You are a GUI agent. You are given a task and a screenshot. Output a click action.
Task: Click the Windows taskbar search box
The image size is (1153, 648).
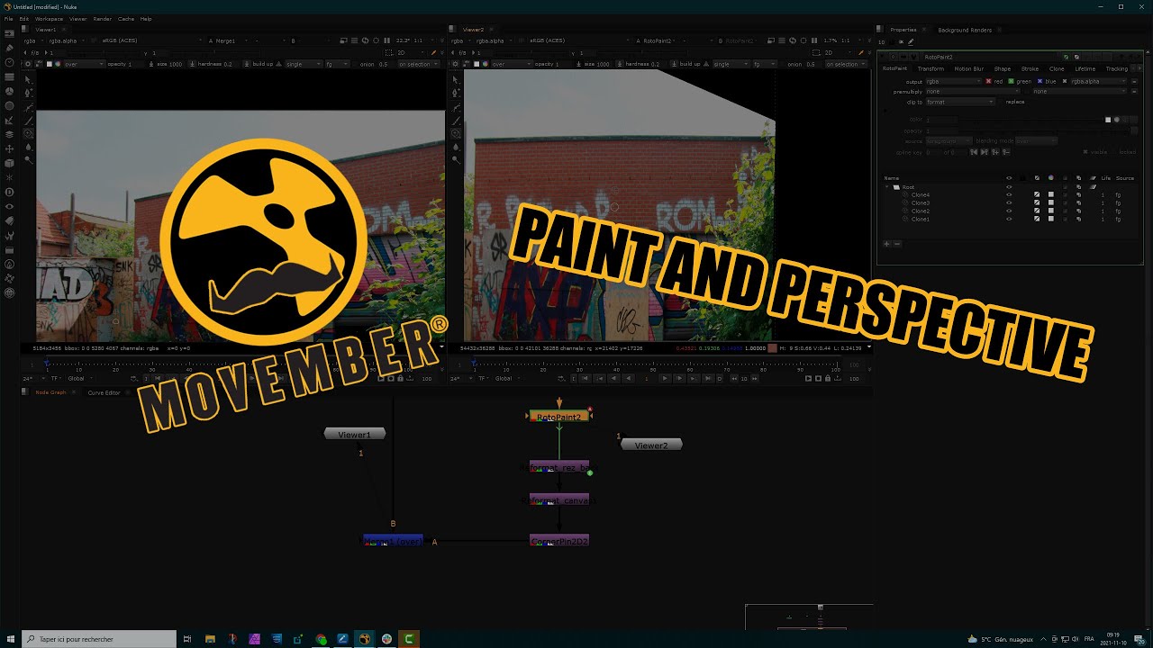pos(99,639)
